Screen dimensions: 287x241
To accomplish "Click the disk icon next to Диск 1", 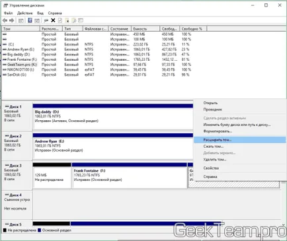I will pos(7,106).
